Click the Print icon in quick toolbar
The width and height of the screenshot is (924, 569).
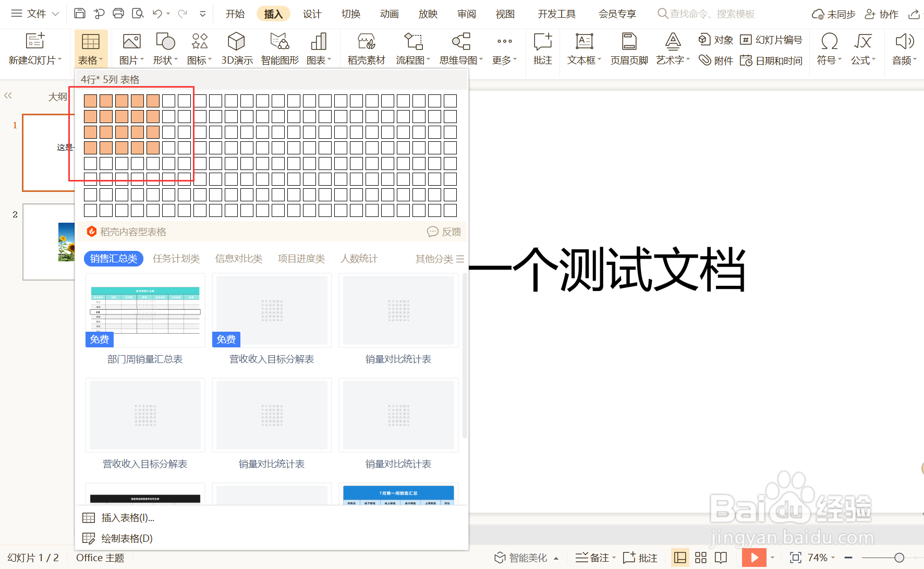(118, 14)
